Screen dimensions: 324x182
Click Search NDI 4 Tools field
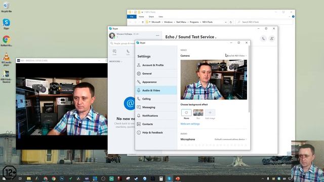(264, 22)
